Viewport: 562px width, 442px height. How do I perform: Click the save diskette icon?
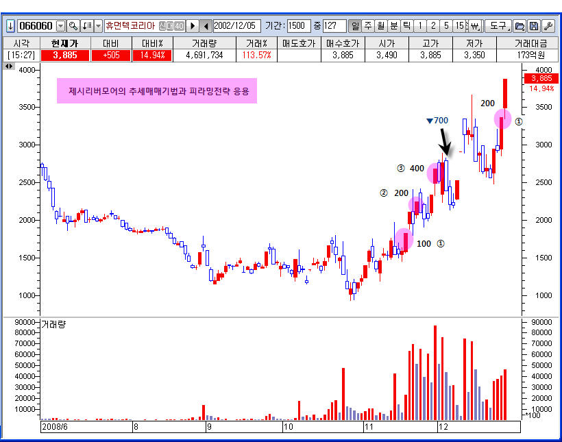(533, 26)
